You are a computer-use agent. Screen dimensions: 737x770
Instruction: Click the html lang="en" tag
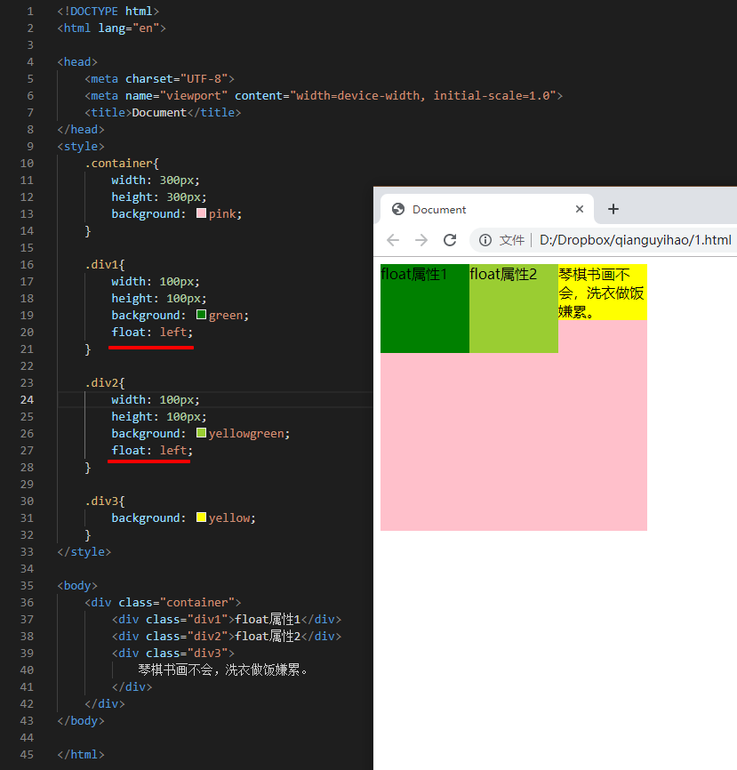[111, 28]
